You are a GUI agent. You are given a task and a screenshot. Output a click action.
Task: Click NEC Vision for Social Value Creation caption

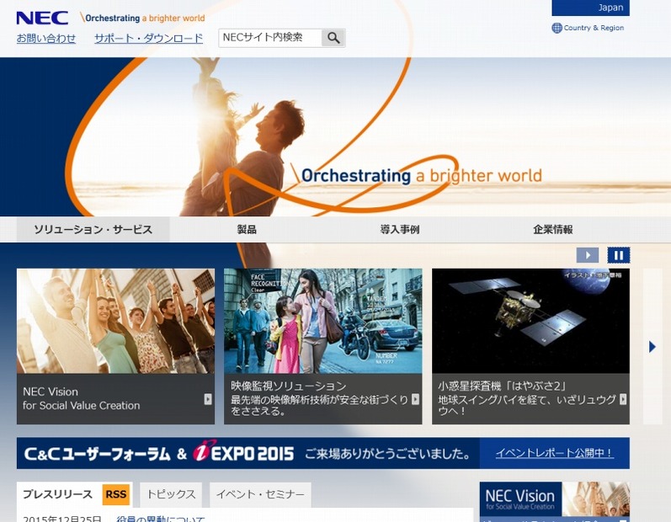tap(82, 399)
